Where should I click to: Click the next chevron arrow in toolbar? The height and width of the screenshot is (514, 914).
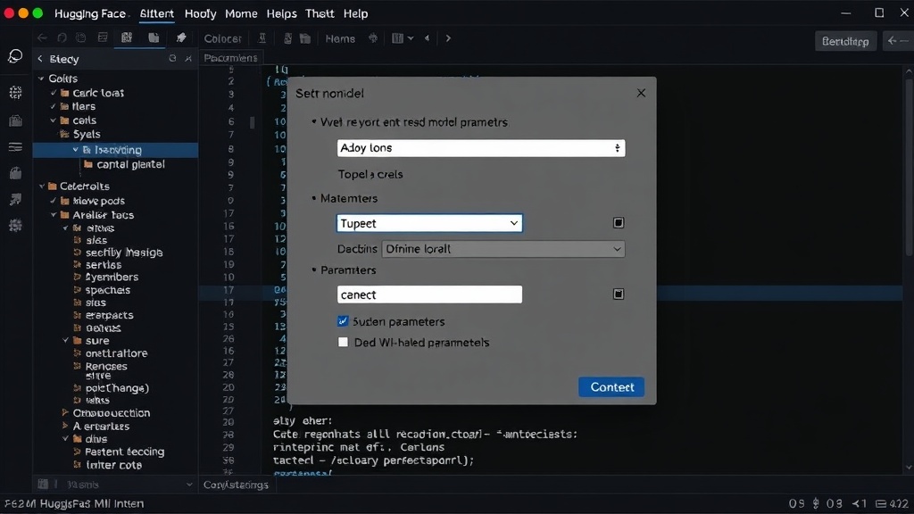[448, 38]
